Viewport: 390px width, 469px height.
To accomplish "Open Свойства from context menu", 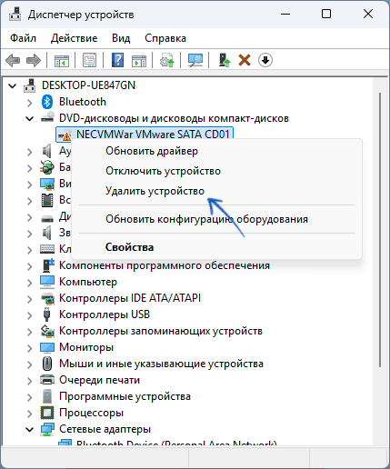I will point(216,247).
